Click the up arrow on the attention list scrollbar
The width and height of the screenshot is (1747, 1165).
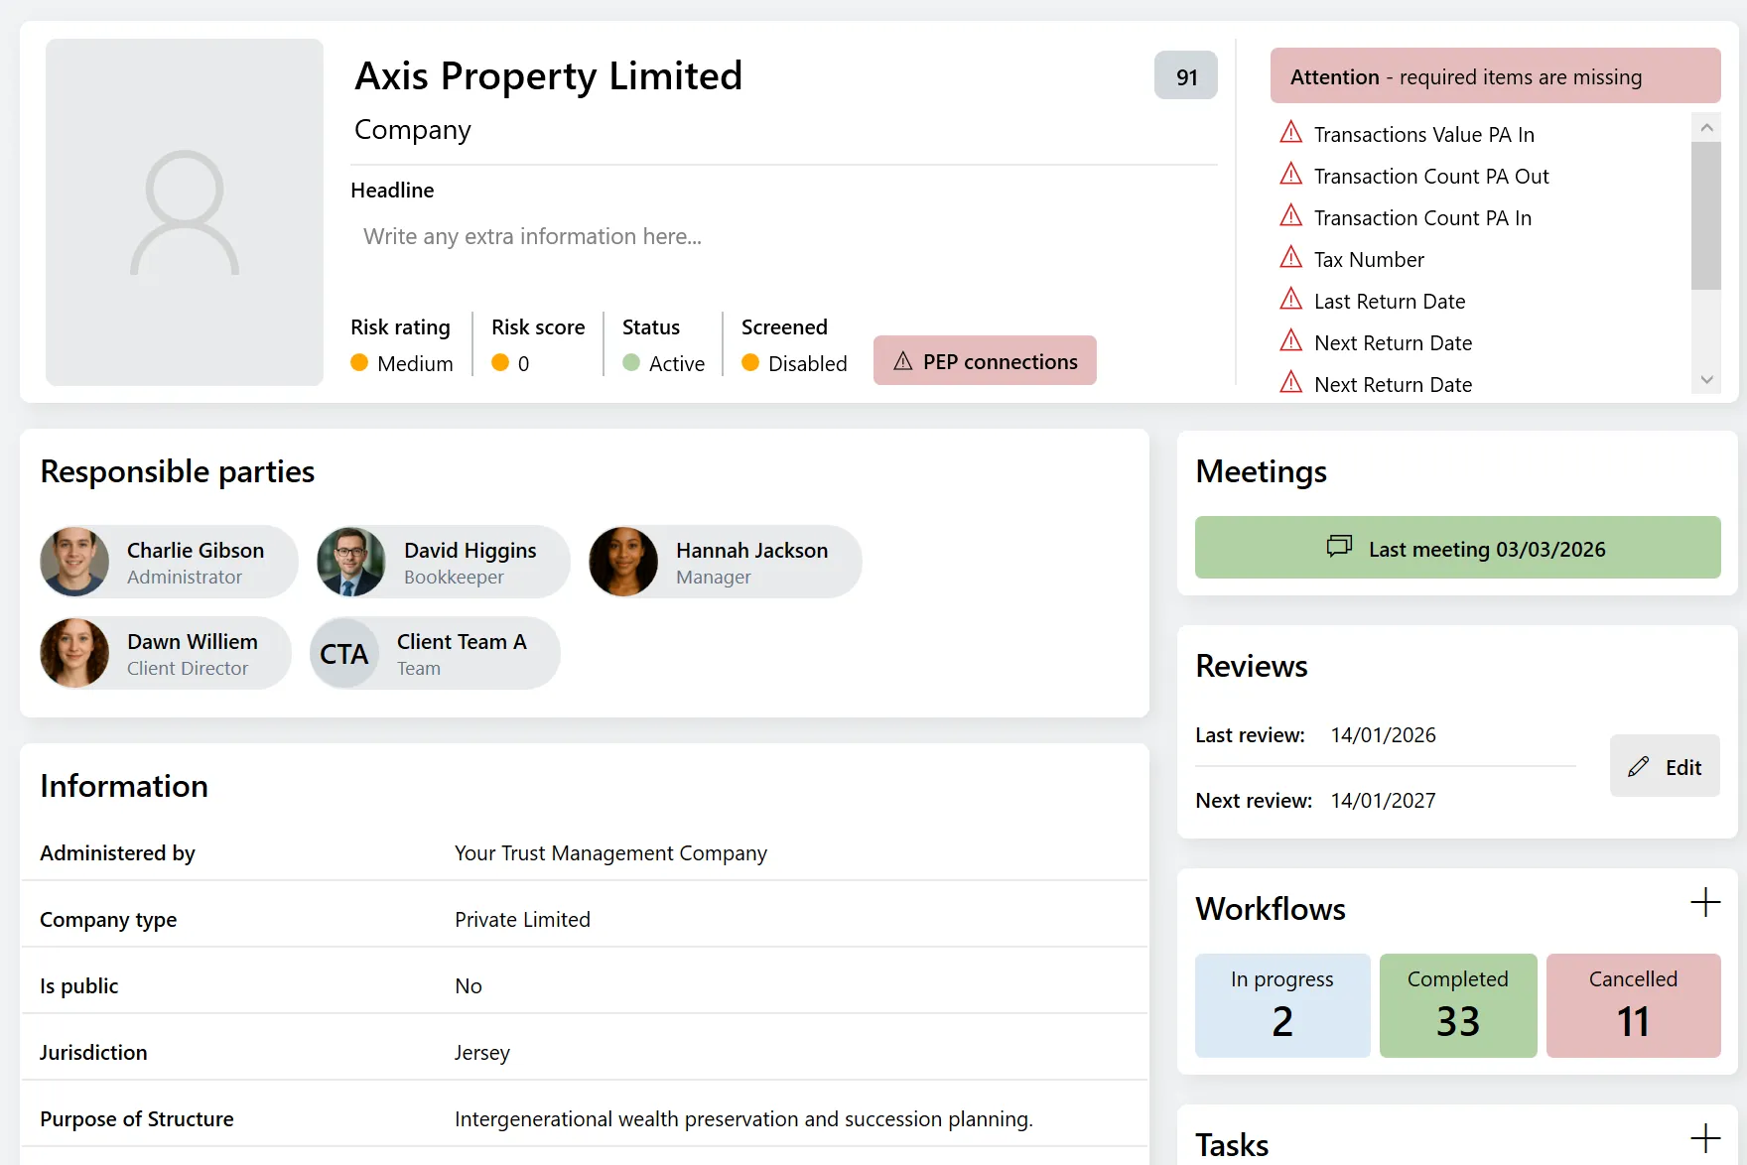coord(1707,127)
